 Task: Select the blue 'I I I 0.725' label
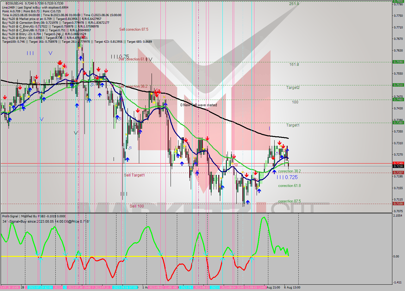pyautogui.click(x=287, y=177)
